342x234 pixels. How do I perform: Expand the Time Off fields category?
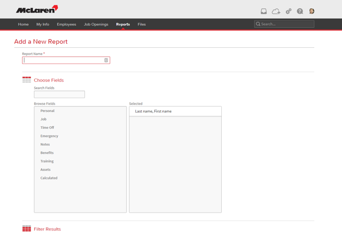click(47, 128)
